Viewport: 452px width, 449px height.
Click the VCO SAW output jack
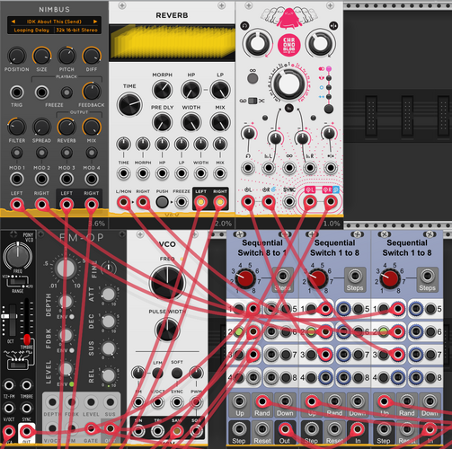177,431
